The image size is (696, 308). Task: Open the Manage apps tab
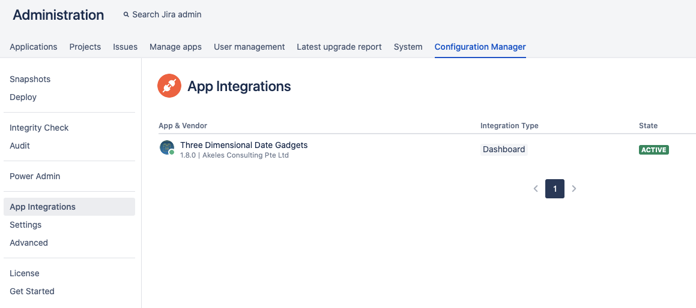[x=175, y=47]
